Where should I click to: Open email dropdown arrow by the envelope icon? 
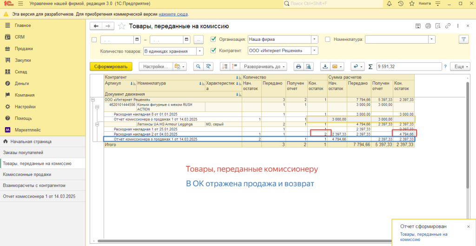(342, 67)
